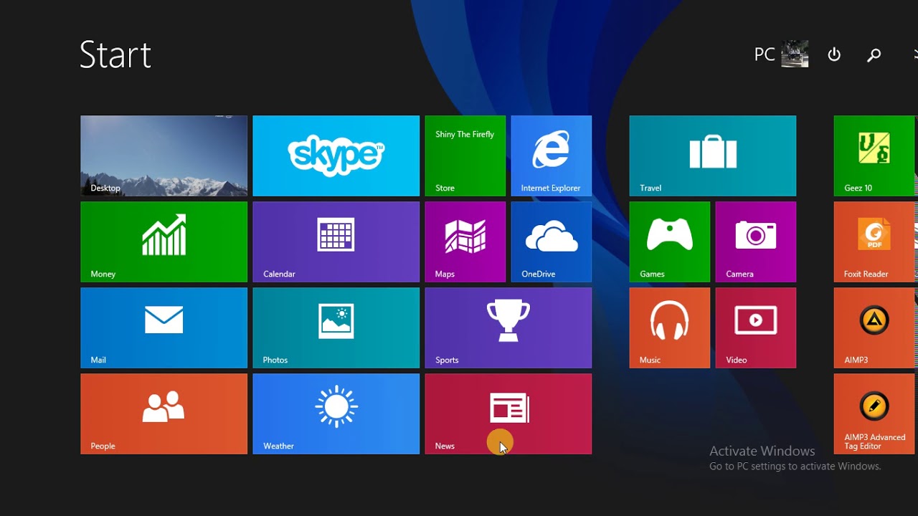Screen dimensions: 918x516
Task: Open AIMP3 Advanced Tag Editor tile
Action: 875,414
